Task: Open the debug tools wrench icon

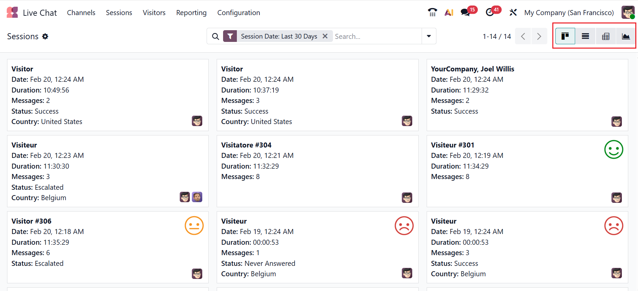Action: point(513,12)
